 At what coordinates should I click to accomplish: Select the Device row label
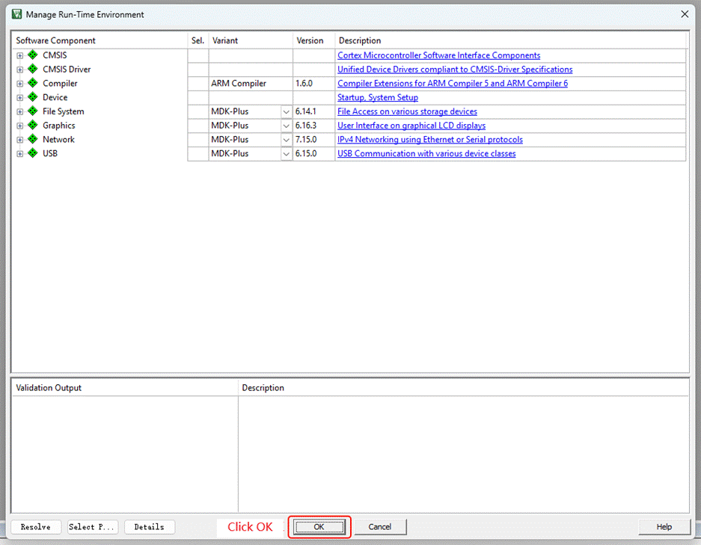coord(55,97)
